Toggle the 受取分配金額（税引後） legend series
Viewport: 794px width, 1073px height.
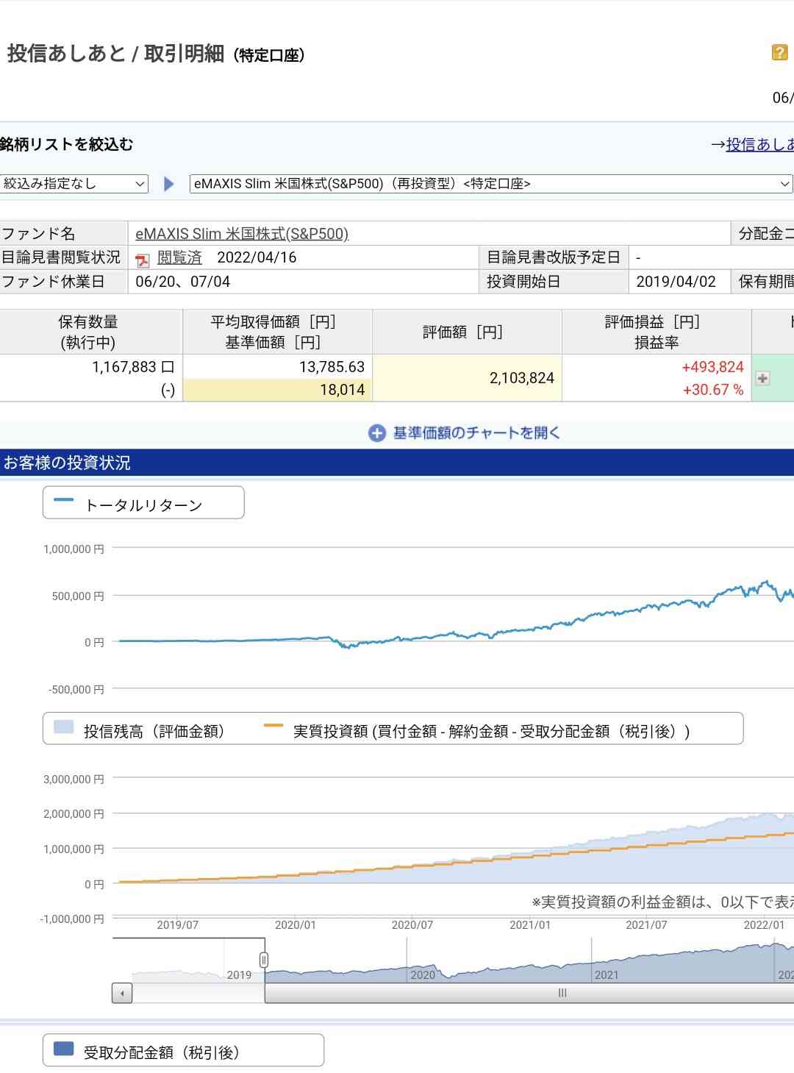click(x=183, y=1051)
